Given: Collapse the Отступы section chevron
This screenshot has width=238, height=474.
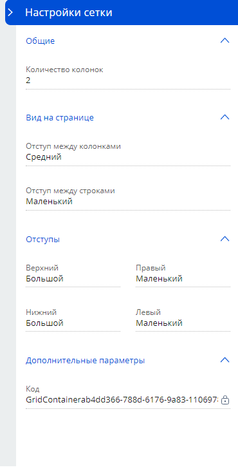Looking at the screenshot, I should [x=224, y=239].
